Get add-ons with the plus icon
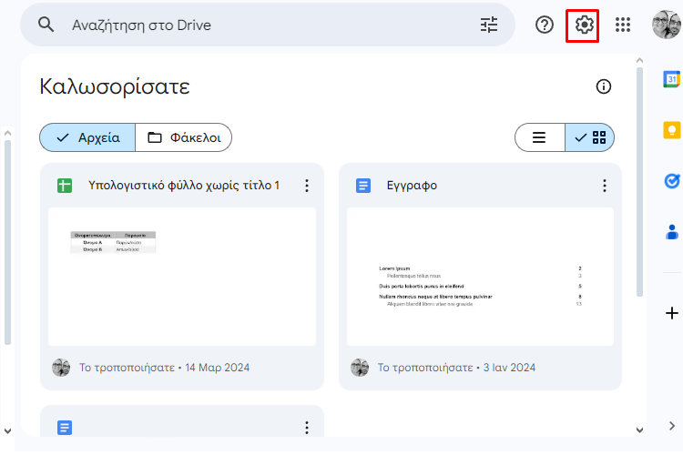Image resolution: width=683 pixels, height=455 pixels. [672, 313]
